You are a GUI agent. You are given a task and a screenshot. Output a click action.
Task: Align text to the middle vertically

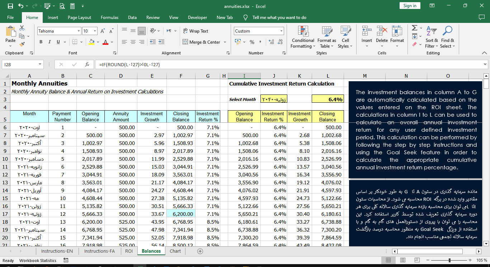(133, 31)
